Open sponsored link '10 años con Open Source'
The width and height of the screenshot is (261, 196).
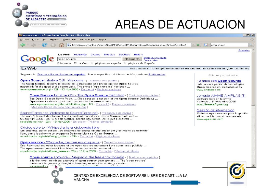pos(219,81)
